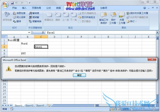Open 简繁转换 conversion options

pyautogui.click(x=35, y=21)
